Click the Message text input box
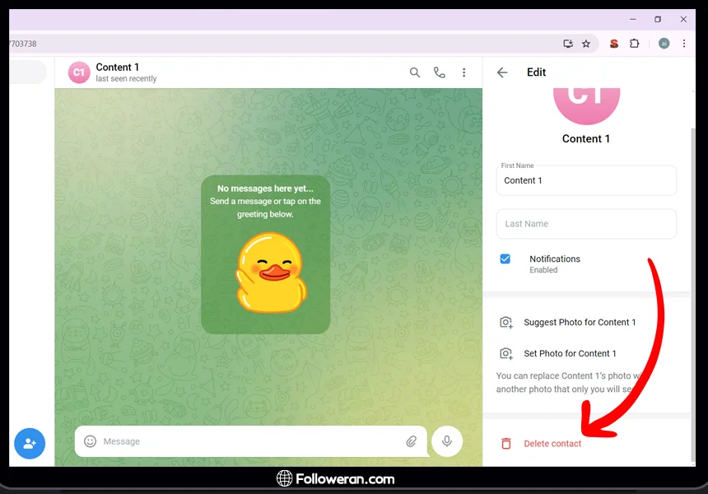Image resolution: width=708 pixels, height=494 pixels. (x=247, y=441)
